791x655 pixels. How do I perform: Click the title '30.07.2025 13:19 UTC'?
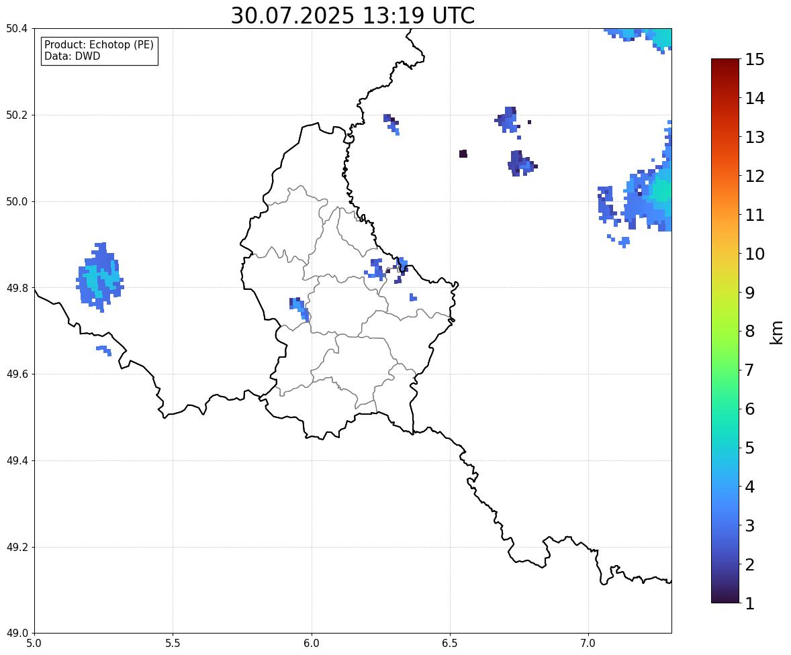point(353,15)
